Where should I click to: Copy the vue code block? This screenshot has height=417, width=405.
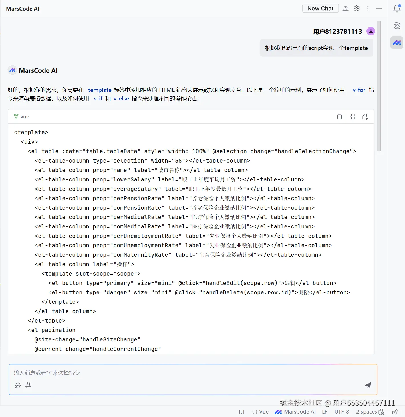[x=340, y=116]
